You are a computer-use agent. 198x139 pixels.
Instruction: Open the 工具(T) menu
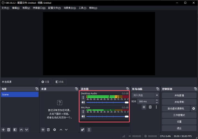(x=83, y=8)
